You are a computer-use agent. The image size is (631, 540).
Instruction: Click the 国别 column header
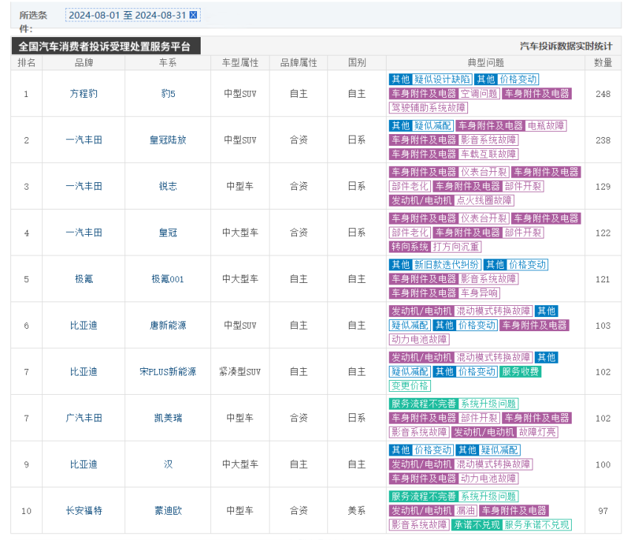(x=357, y=62)
